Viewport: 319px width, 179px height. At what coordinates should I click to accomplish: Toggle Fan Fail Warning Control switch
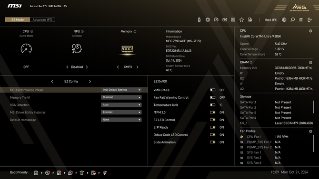213,97
